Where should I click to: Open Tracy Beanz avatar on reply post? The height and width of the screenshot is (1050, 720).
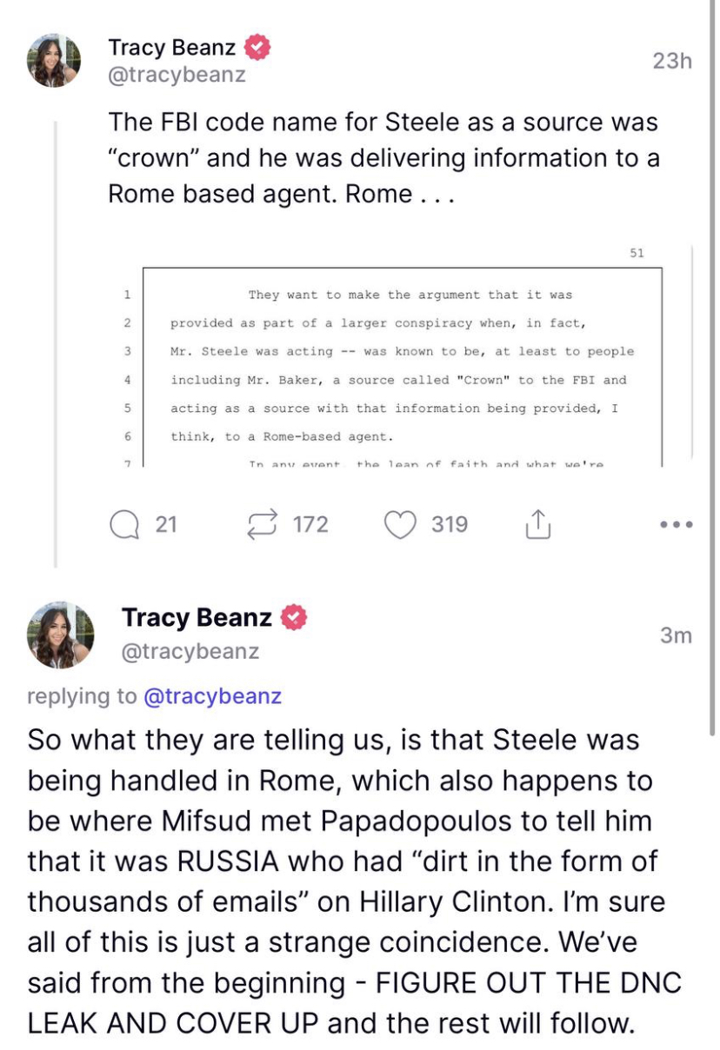pos(60,634)
